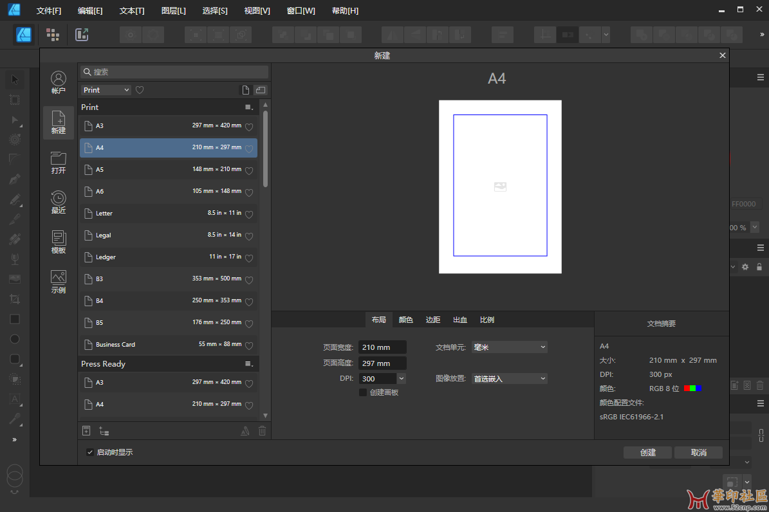Switch to the 边距 tab
The image size is (769, 512).
coord(432,320)
